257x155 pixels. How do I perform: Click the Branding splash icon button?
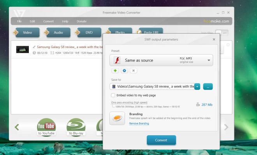(117, 118)
